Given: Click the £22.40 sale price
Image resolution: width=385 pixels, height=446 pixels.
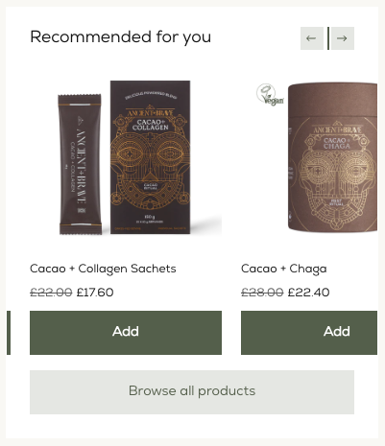Looking at the screenshot, I should click(x=308, y=293).
